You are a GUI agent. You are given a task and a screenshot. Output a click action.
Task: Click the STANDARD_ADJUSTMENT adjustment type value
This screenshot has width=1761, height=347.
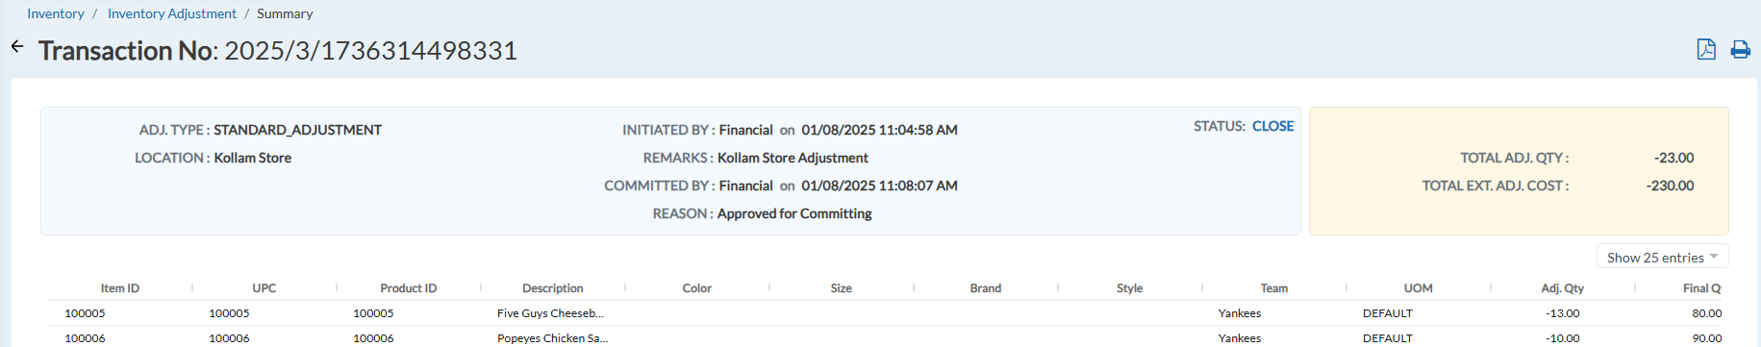297,130
